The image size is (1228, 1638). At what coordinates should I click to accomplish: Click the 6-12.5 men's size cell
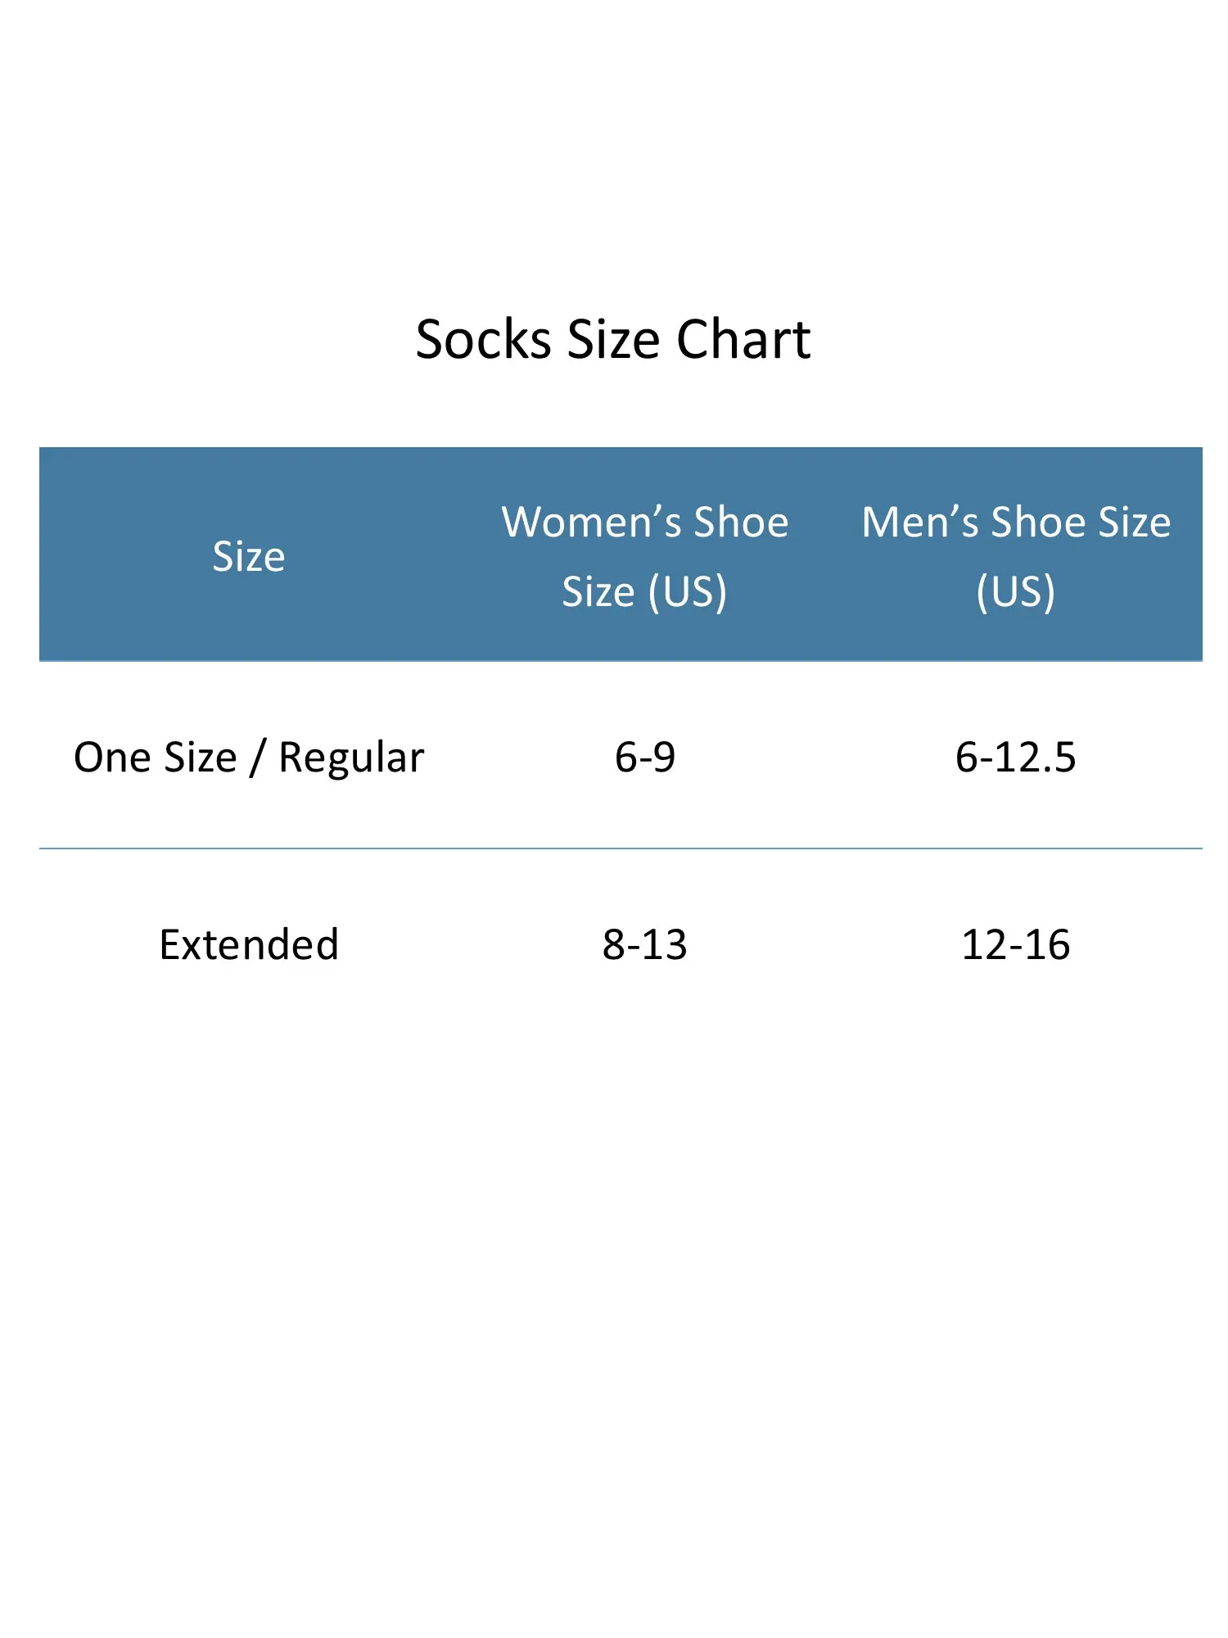(1015, 757)
